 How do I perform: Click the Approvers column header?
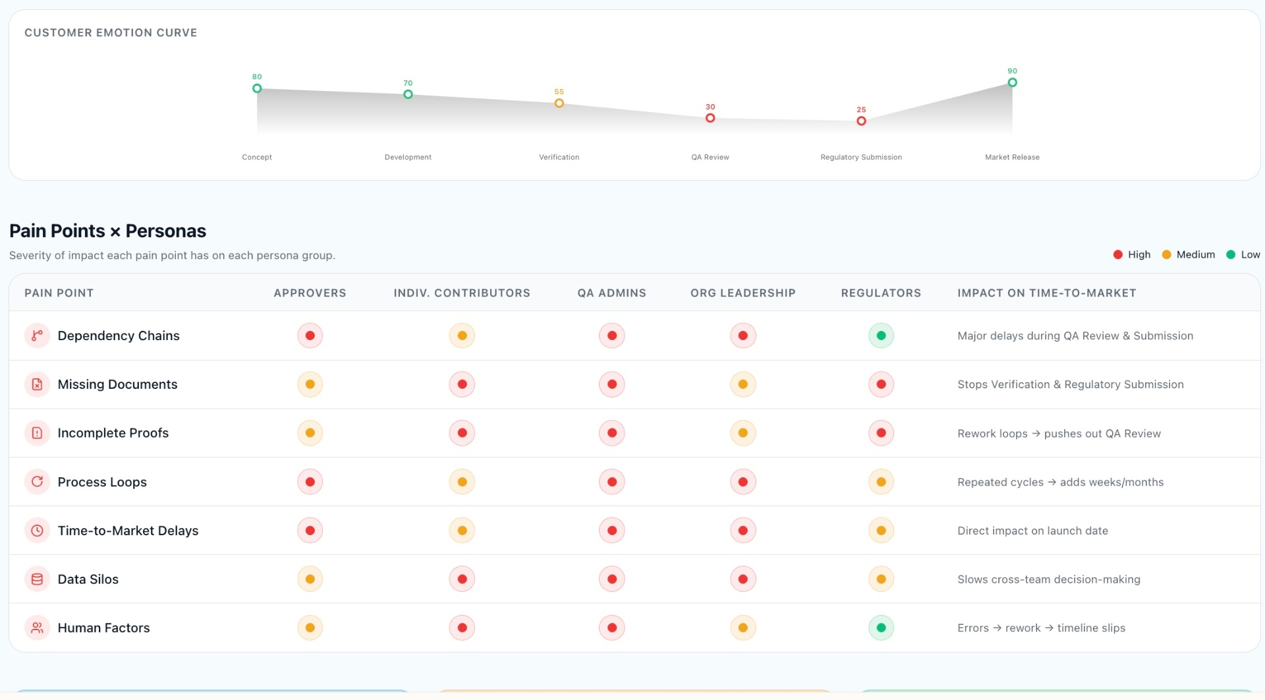pos(310,293)
